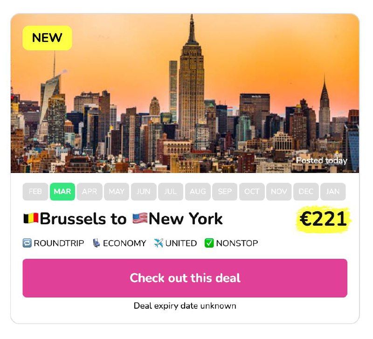
Task: Click the yellow NEW badge
Action: tap(47, 38)
